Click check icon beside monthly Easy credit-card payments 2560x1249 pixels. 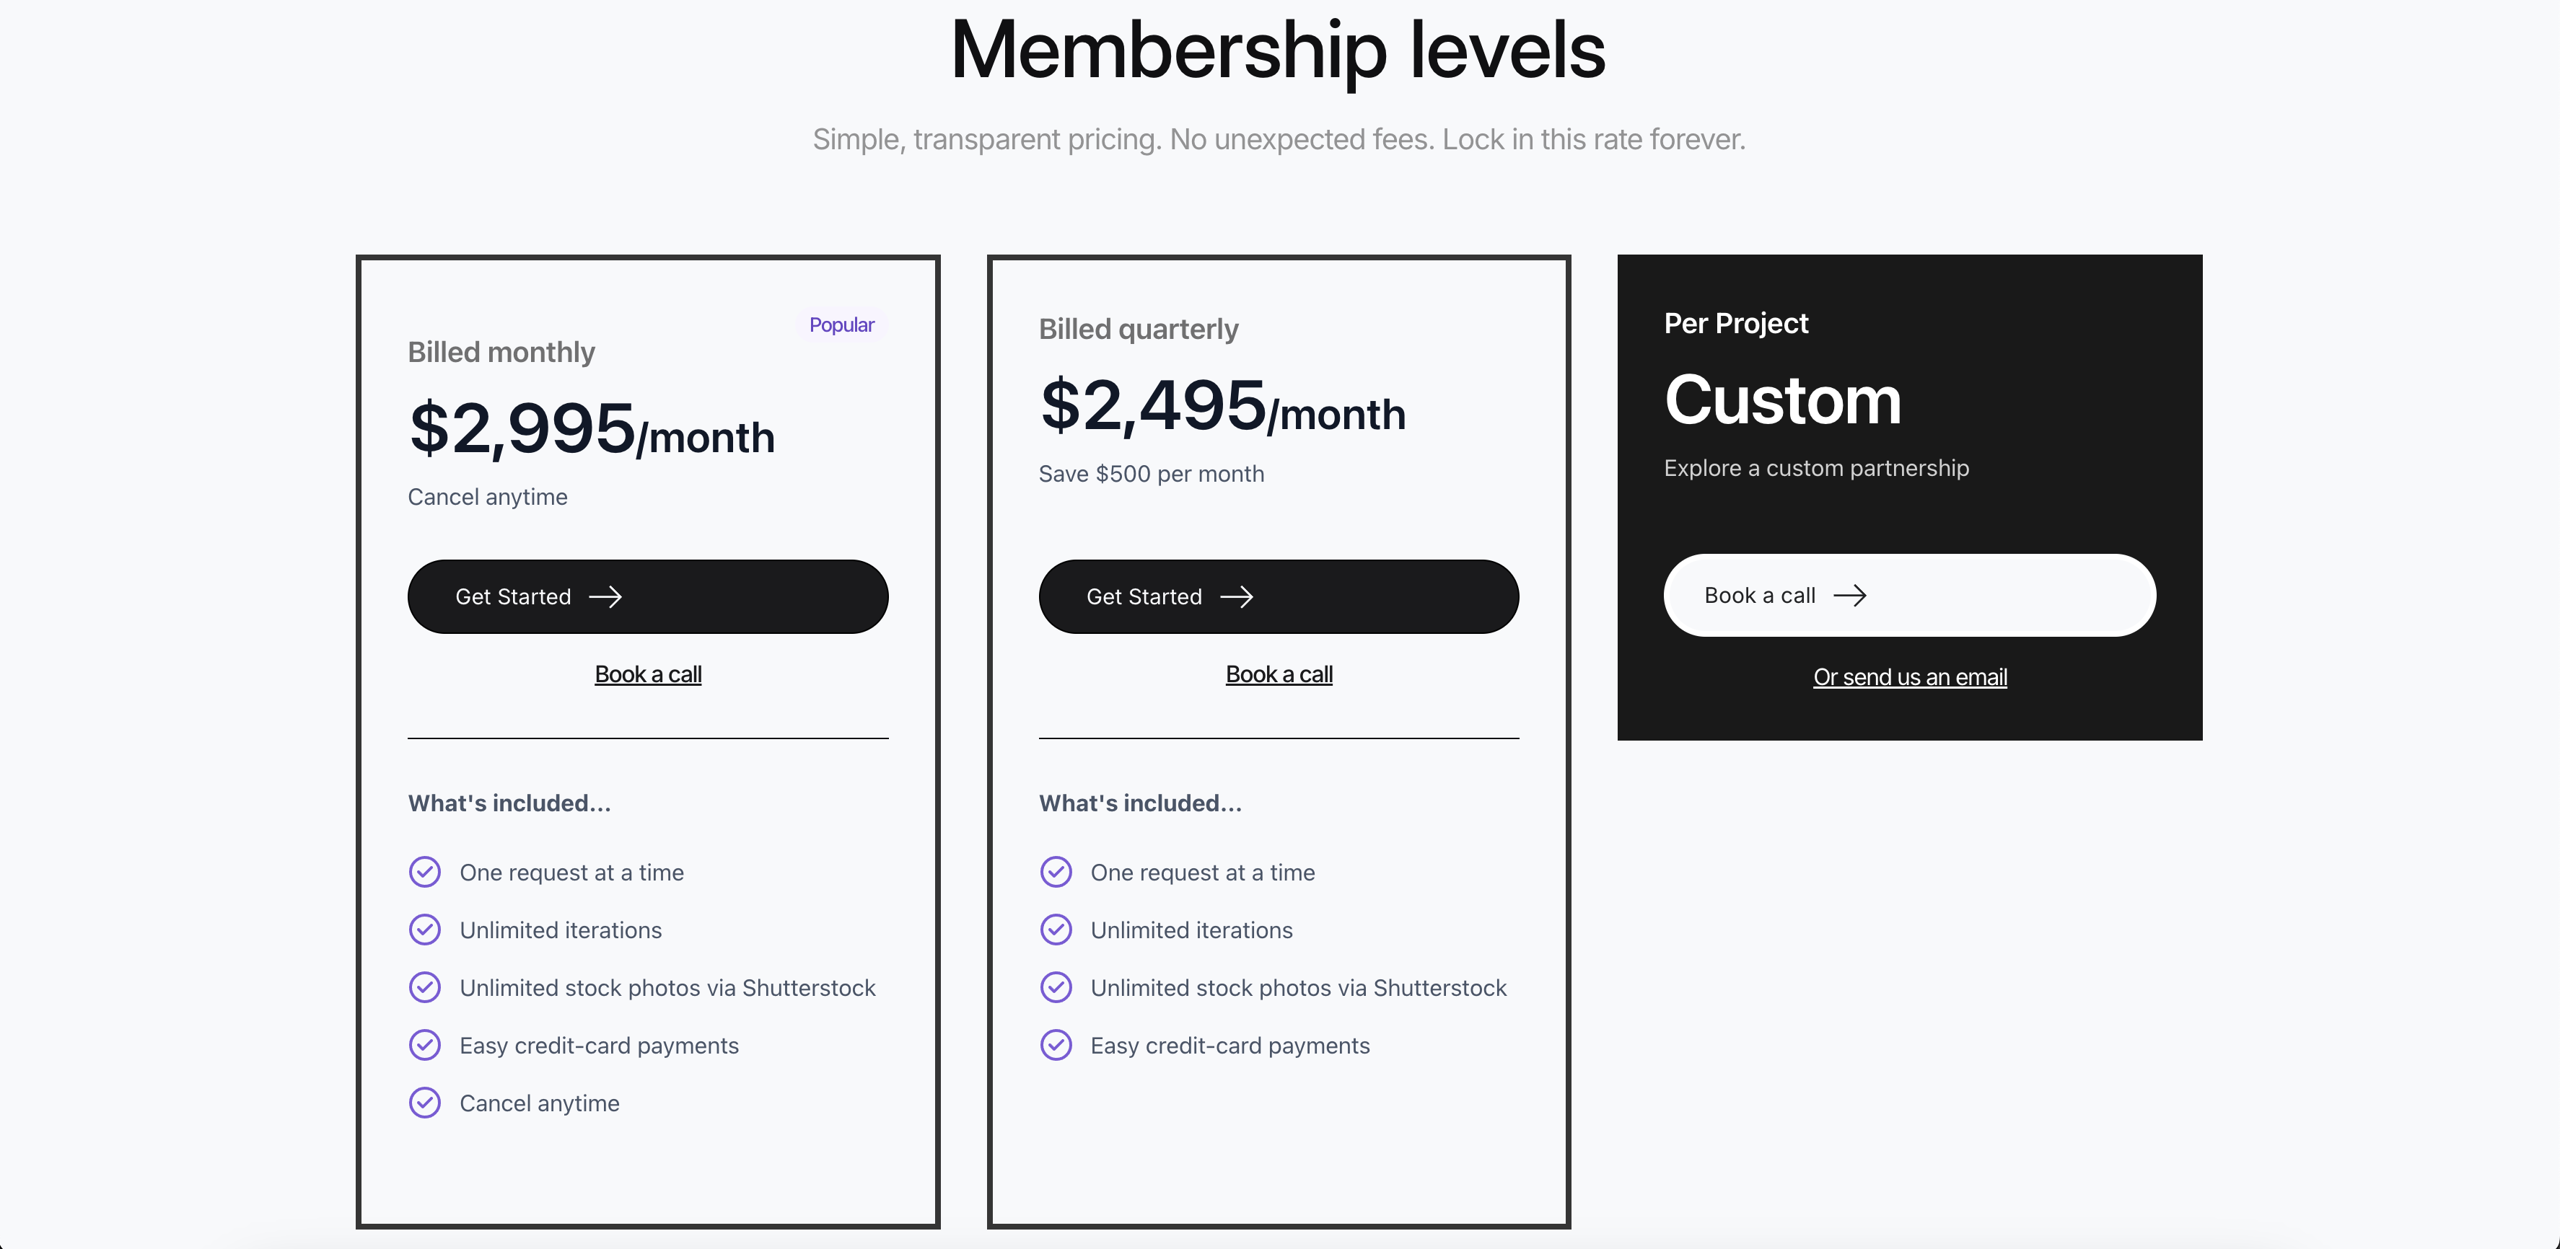pyautogui.click(x=424, y=1044)
